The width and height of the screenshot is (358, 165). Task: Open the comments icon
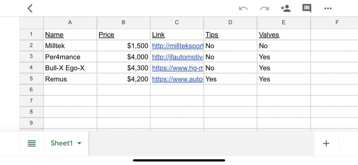(x=307, y=9)
